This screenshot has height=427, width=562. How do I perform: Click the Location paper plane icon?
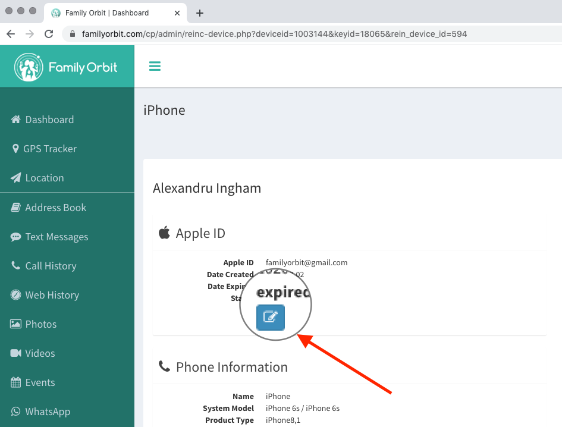[x=16, y=178]
